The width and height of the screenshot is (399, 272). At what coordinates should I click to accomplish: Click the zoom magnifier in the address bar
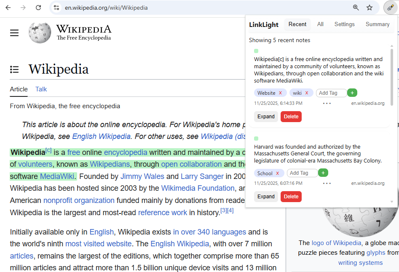coord(356,8)
